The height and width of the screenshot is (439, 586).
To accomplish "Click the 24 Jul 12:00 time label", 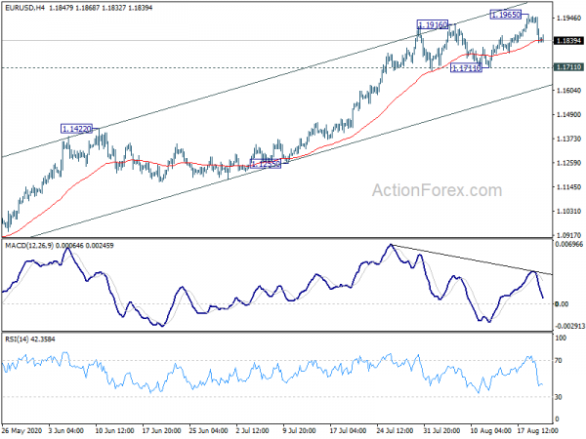I will tap(395, 430).
